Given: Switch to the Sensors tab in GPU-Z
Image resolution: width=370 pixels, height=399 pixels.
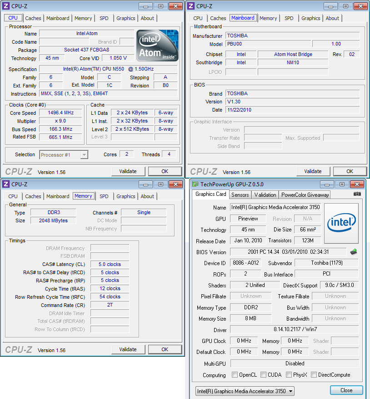Looking at the screenshot, I should pos(240,195).
